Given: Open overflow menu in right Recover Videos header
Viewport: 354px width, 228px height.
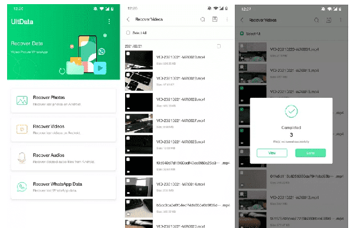Looking at the screenshot, I should [x=340, y=20].
